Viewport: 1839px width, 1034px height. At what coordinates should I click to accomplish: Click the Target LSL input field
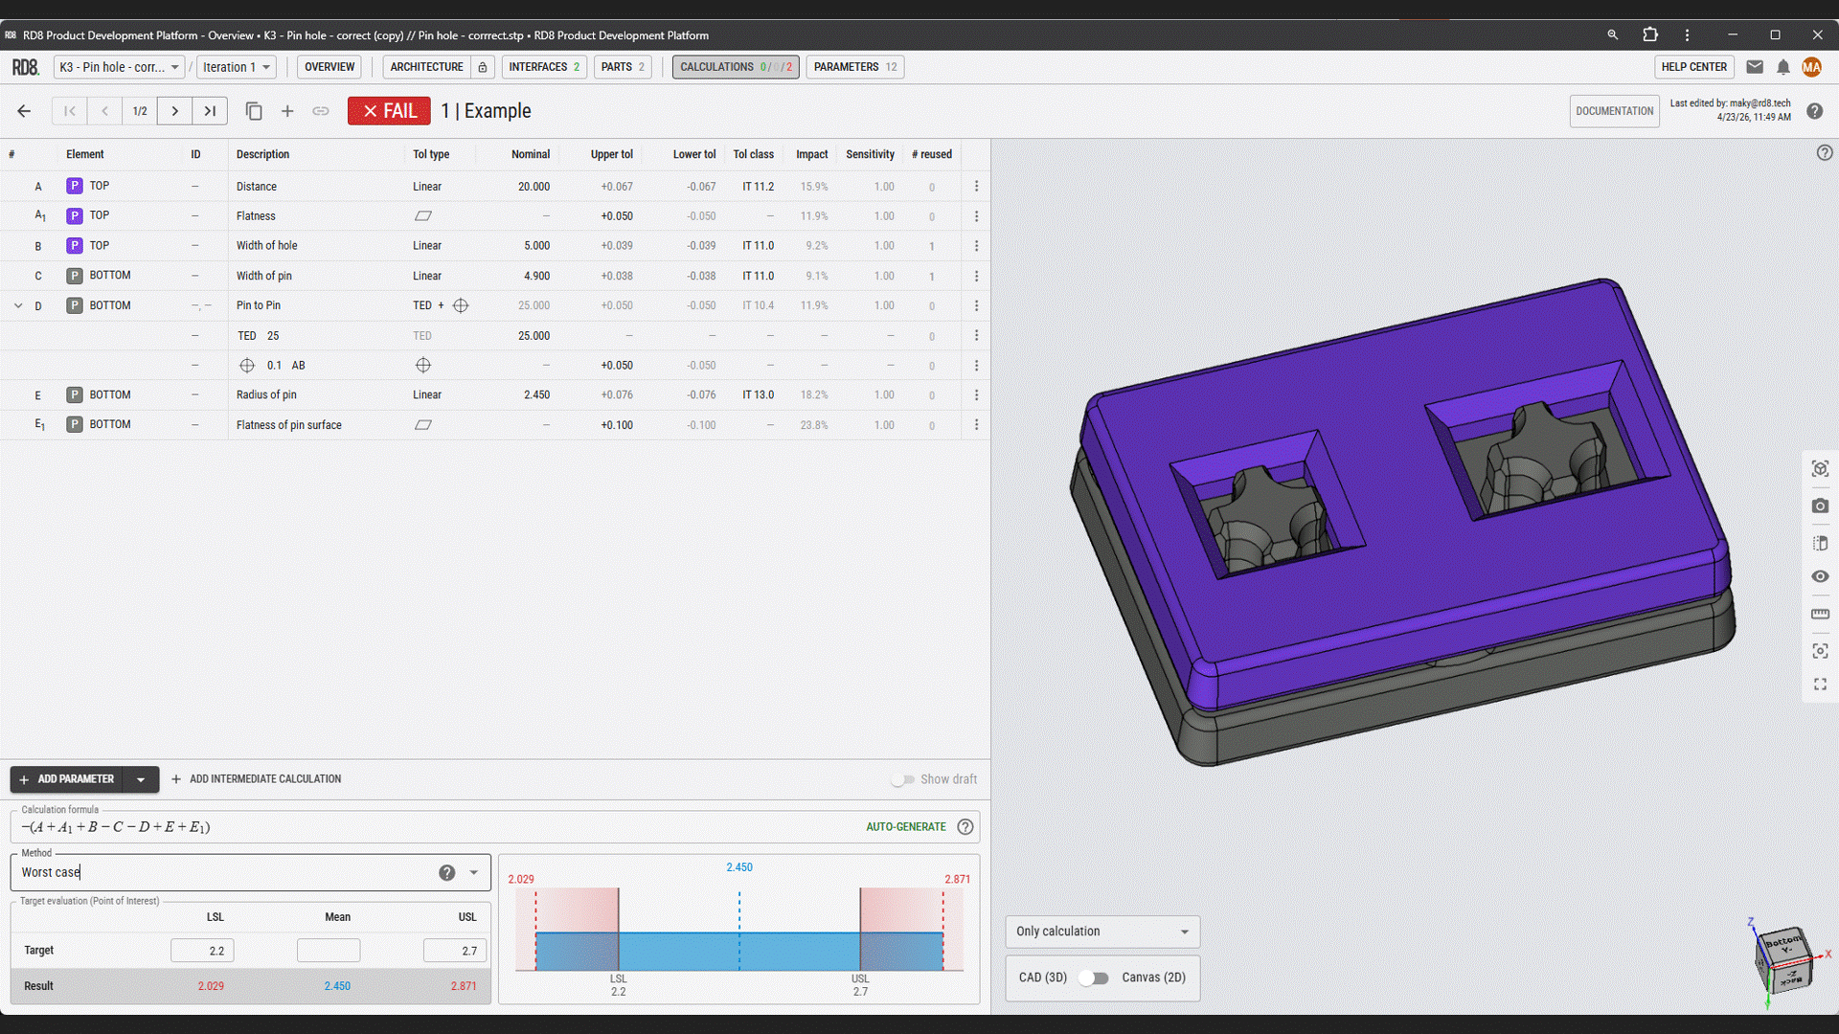(x=202, y=951)
